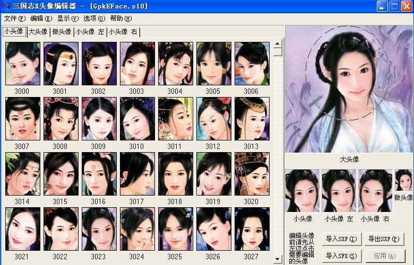
Task: Click the 导出SXF(P) button
Action: [384, 239]
